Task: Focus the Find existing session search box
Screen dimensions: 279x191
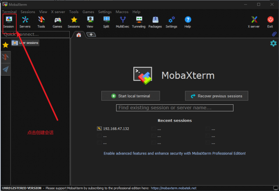Action: pyautogui.click(x=175, y=108)
